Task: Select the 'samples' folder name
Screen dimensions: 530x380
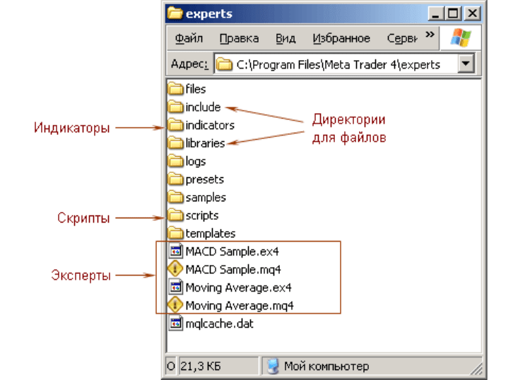Action: (x=206, y=198)
